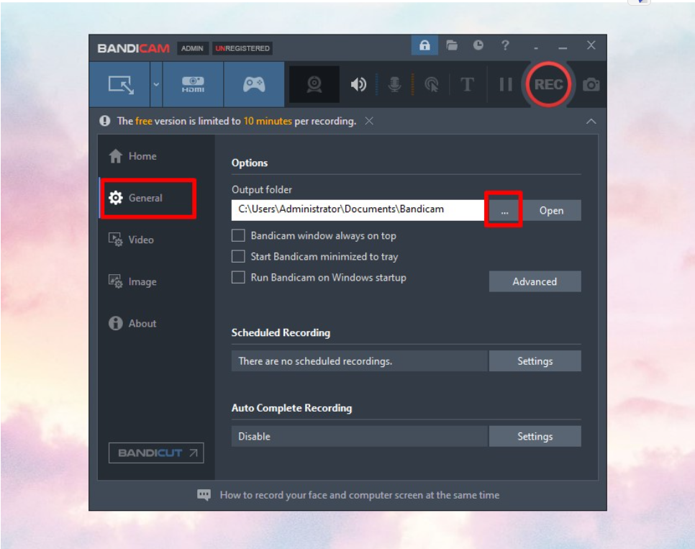Collapse the panel with the up chevron

(591, 121)
